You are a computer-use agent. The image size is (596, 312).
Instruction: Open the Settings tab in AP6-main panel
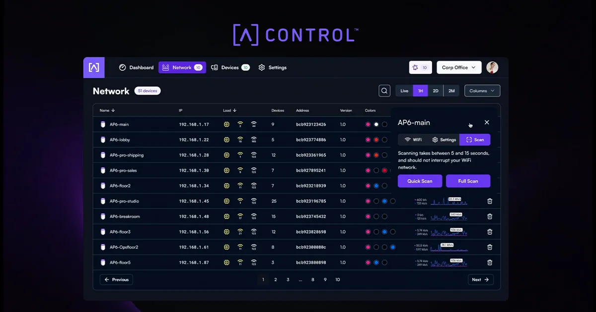click(444, 140)
